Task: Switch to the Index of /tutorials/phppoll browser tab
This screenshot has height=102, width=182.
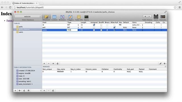Action: [25, 3]
